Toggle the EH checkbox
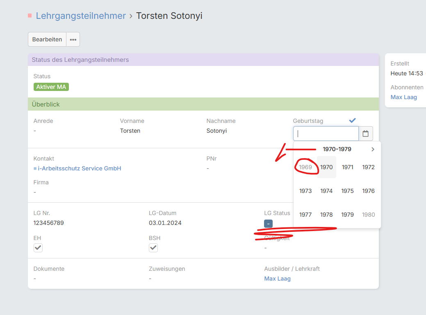Viewport: 426px width, 315px height. pos(38,248)
